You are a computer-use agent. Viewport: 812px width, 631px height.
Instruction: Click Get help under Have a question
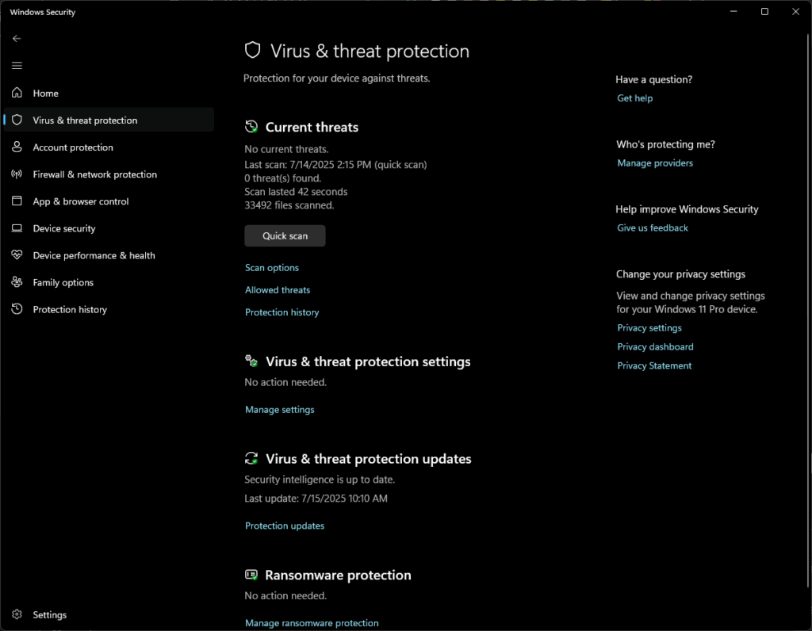[634, 98]
